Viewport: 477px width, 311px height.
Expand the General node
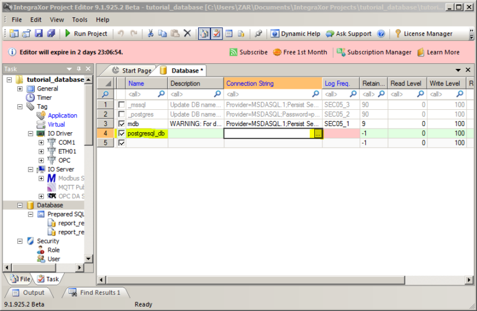20,89
